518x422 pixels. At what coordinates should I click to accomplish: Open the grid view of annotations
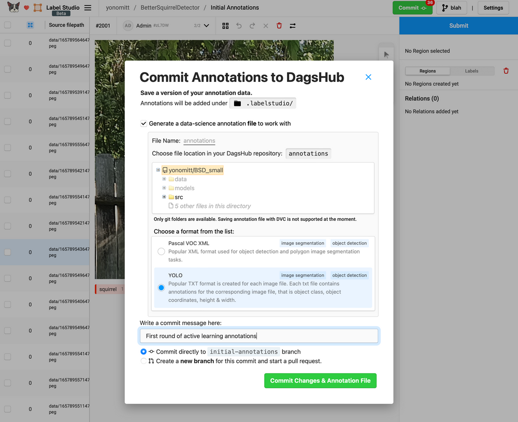click(225, 25)
